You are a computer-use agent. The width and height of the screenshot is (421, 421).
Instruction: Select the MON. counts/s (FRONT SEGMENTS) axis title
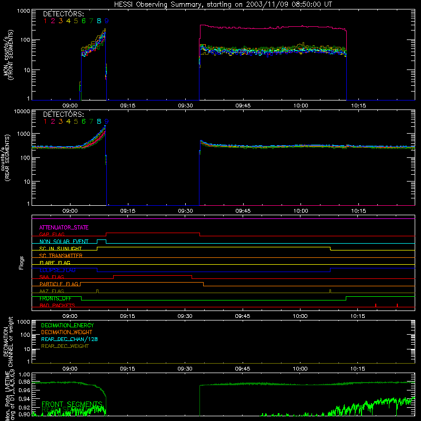[x=8, y=55]
